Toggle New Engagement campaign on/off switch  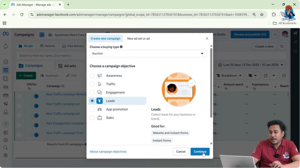[35, 125]
